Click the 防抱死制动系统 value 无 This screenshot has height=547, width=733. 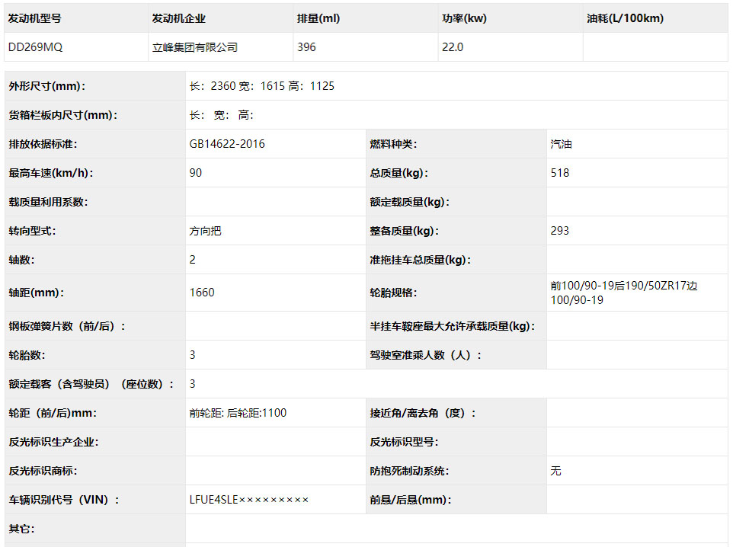(x=555, y=471)
